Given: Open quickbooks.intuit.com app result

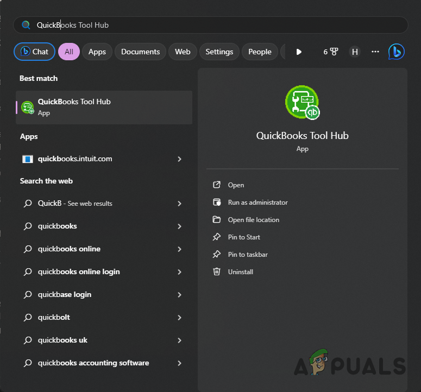Looking at the screenshot, I should click(104, 159).
